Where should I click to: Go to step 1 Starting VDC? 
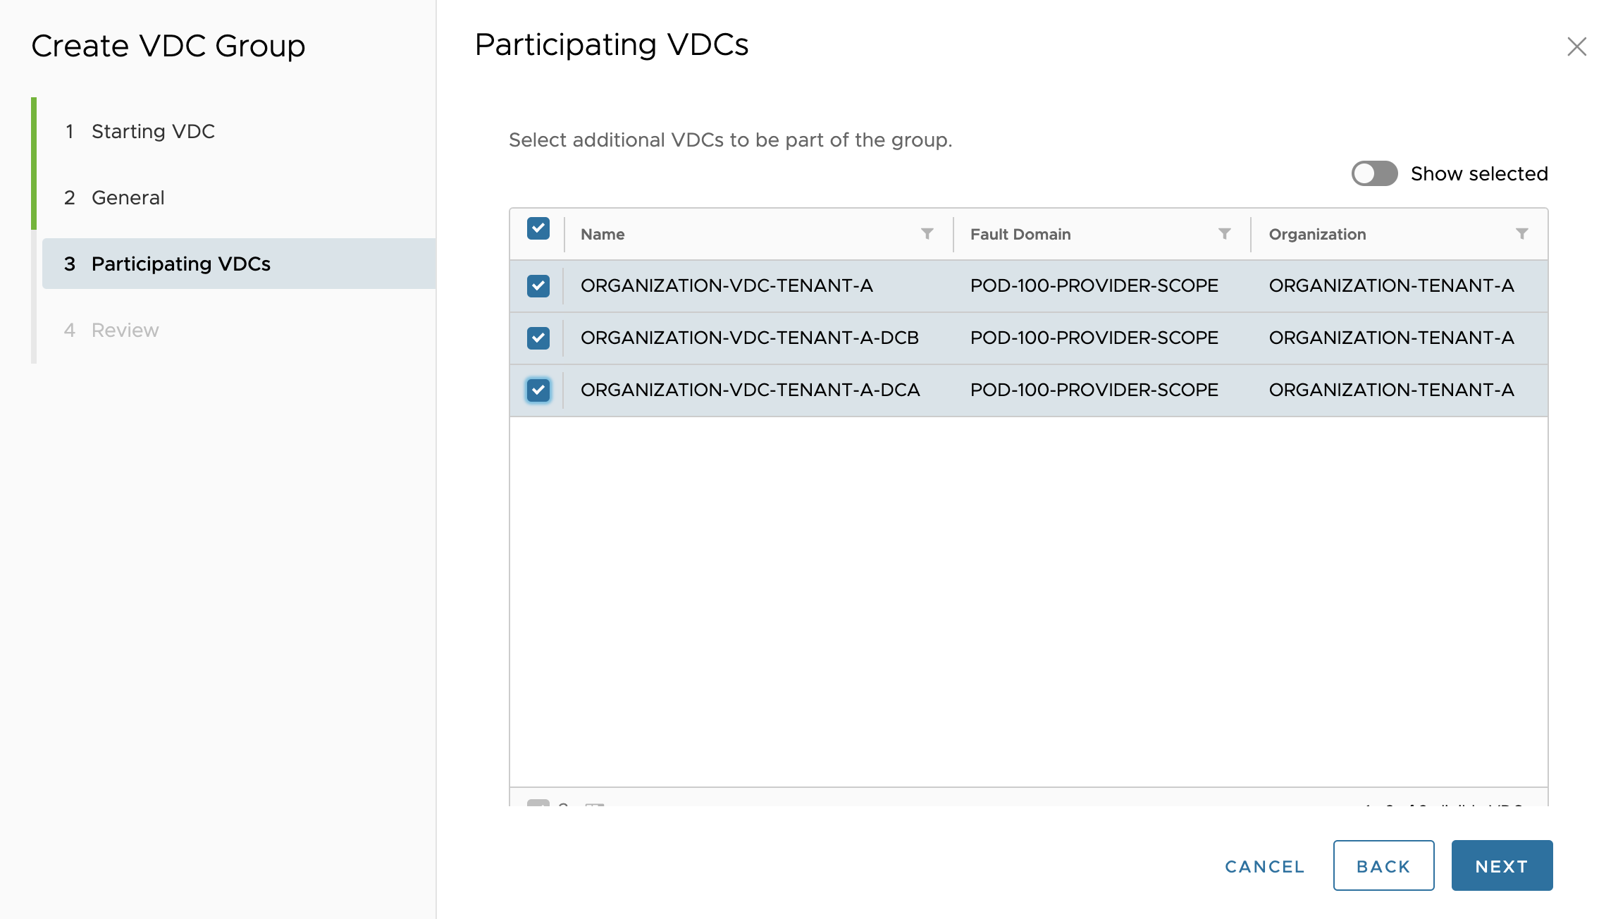pos(153,132)
